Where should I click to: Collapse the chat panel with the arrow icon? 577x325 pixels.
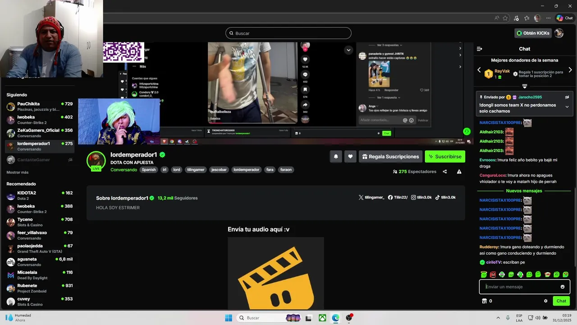[x=480, y=49]
